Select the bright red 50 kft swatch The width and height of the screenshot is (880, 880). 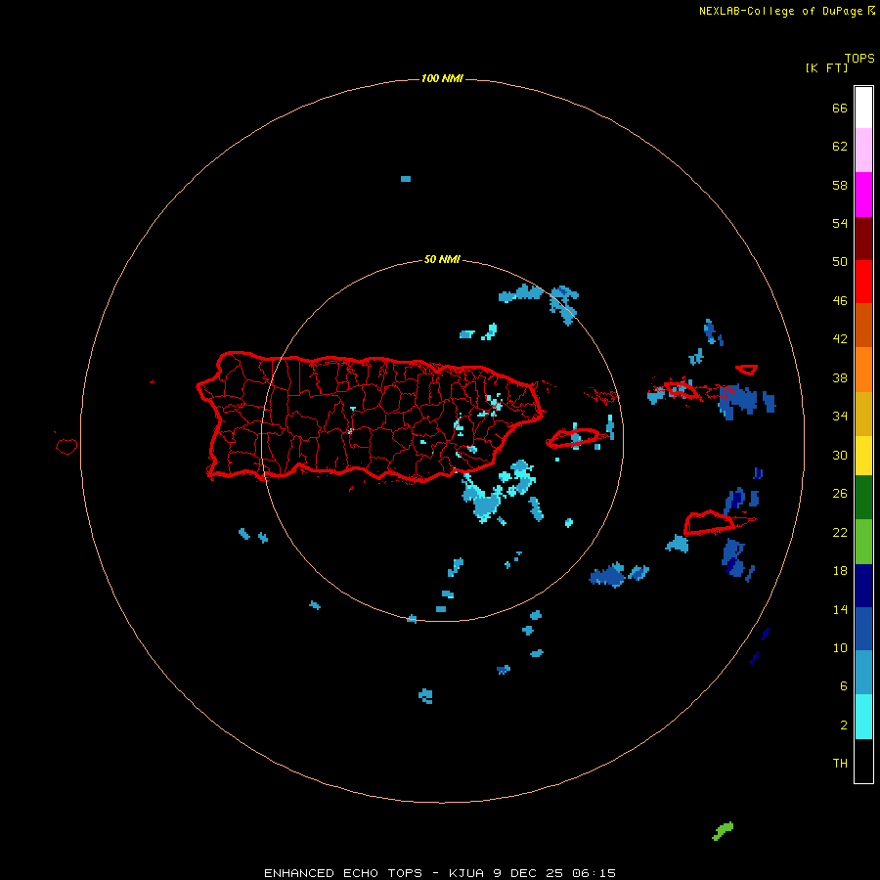coord(863,282)
